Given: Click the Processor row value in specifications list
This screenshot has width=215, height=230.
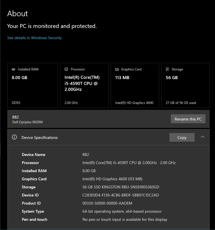Looking at the screenshot, I should click(x=129, y=163).
